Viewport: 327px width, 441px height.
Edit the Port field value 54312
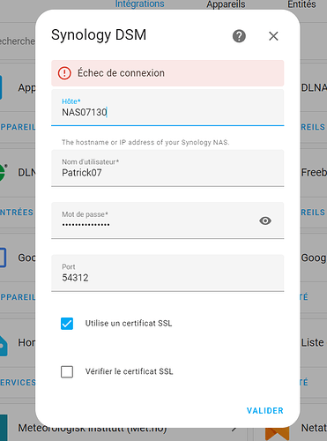pyautogui.click(x=167, y=273)
